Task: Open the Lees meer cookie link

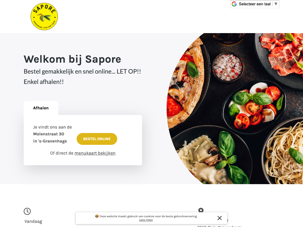Action: pos(146,220)
